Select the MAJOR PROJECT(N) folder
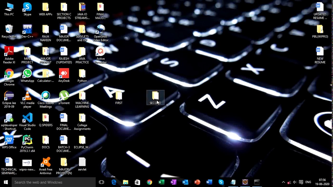333x187 pixels. [64, 166]
